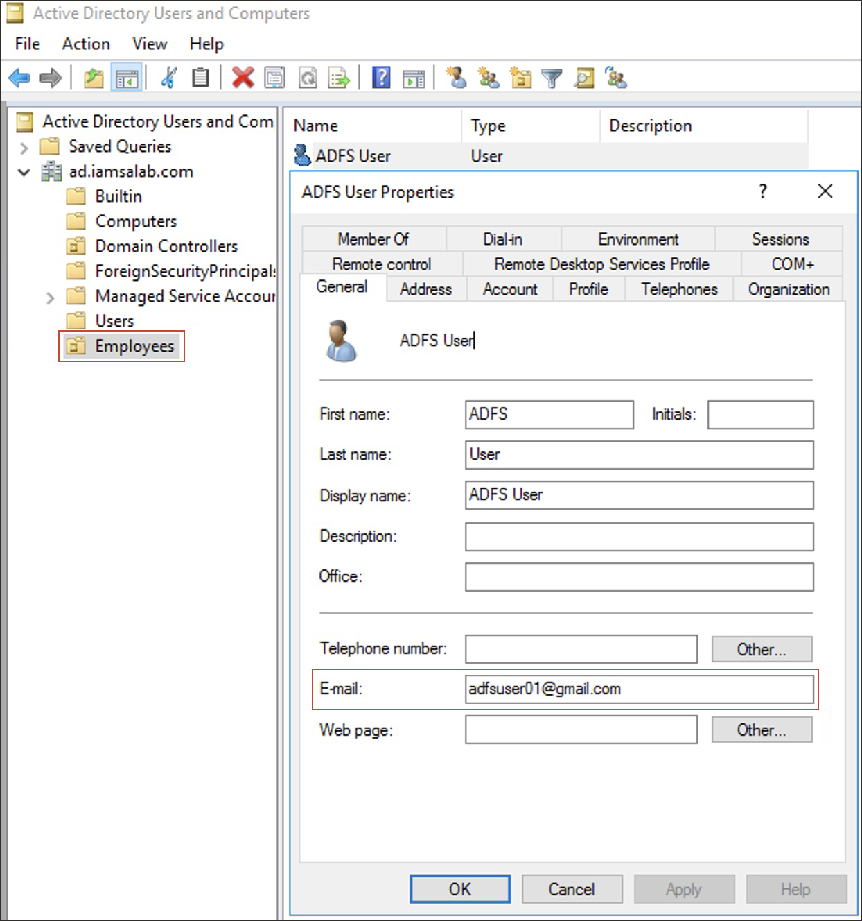Toggle the console tree visibility icon
Screen dimensions: 862x921
click(127, 78)
